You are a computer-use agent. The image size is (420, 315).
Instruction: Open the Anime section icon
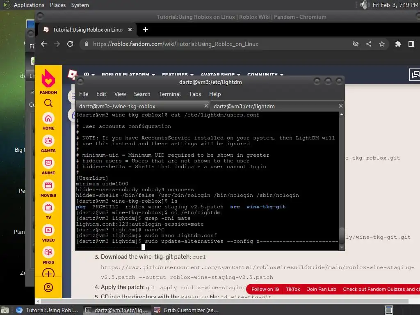pyautogui.click(x=48, y=163)
